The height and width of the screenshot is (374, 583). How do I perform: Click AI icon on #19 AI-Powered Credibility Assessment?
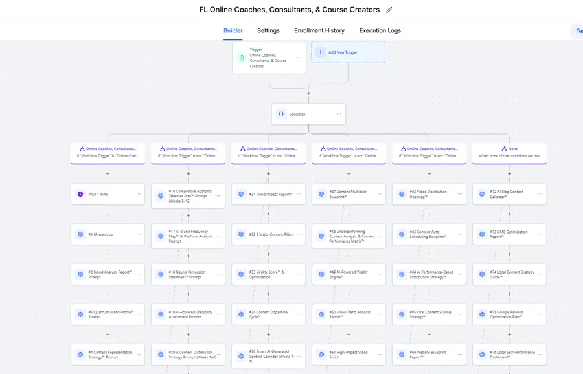tap(161, 314)
